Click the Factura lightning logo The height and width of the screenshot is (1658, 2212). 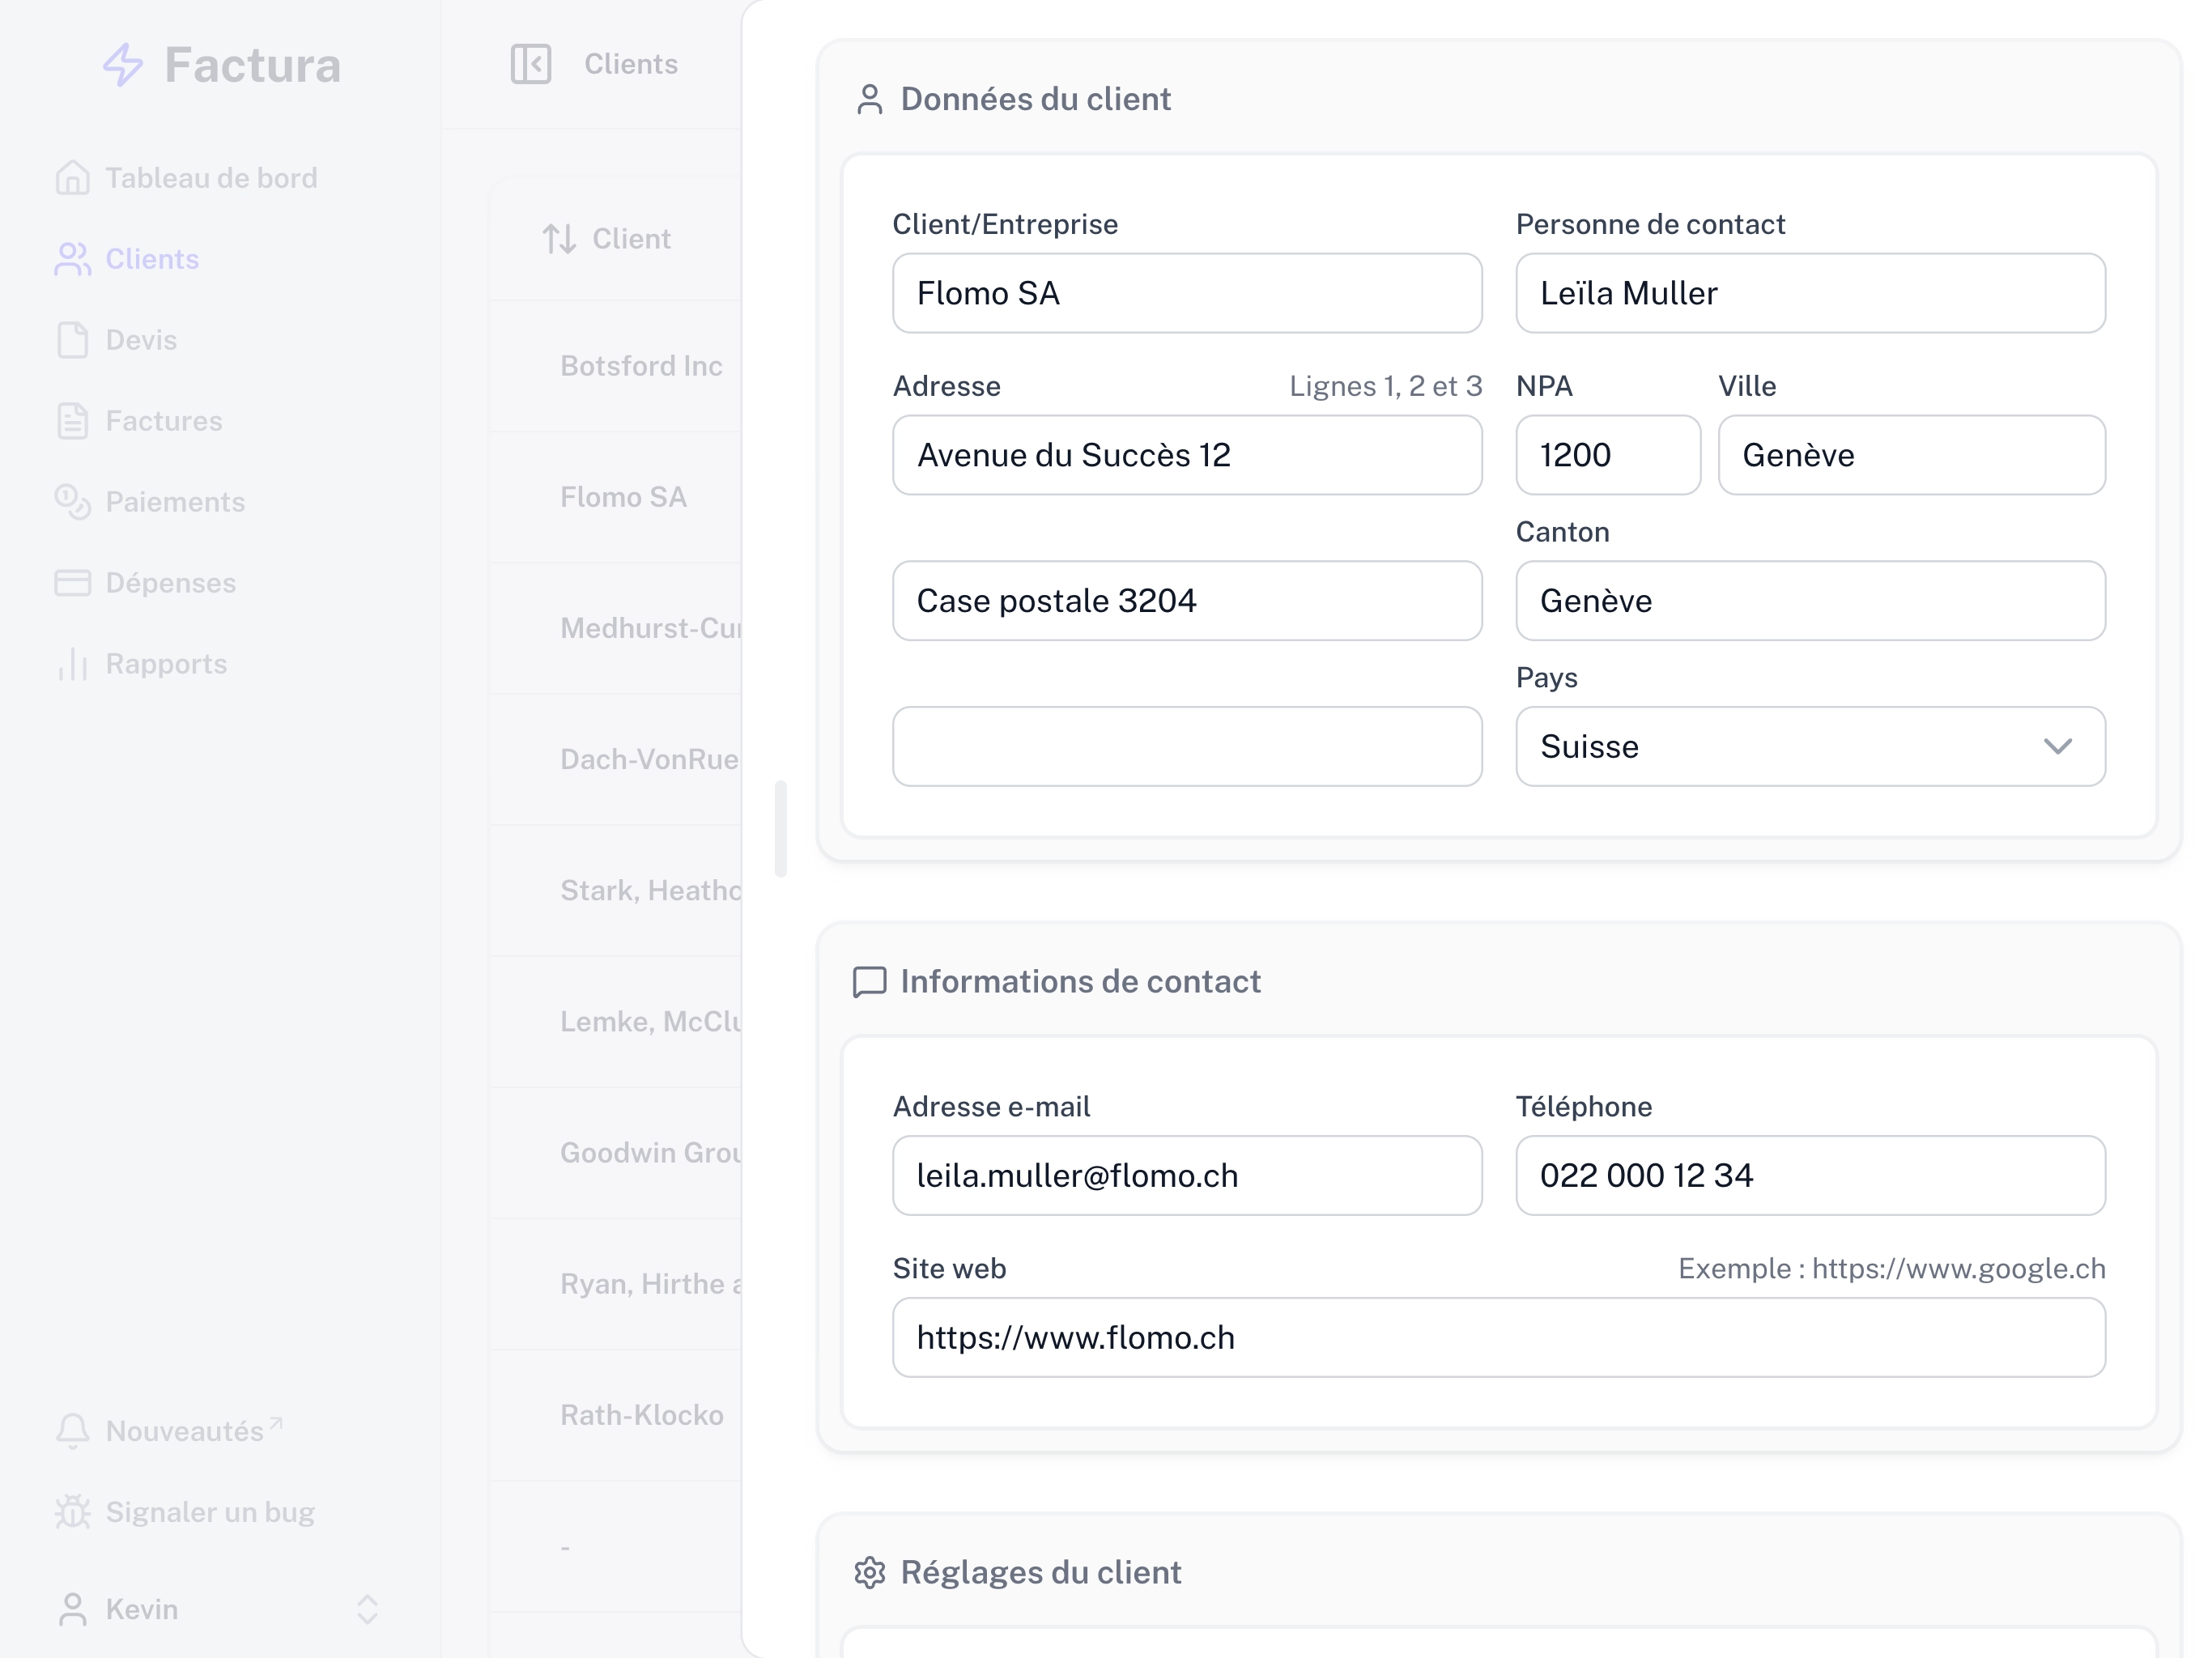[x=122, y=65]
